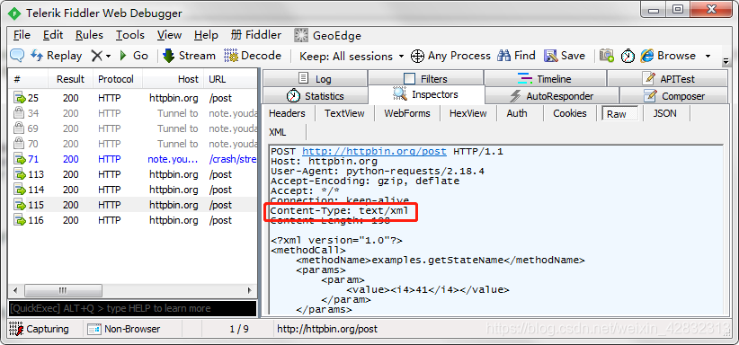Viewport: 739px width, 345px height.
Task: Click the timer stopwatch icon
Action: point(628,56)
